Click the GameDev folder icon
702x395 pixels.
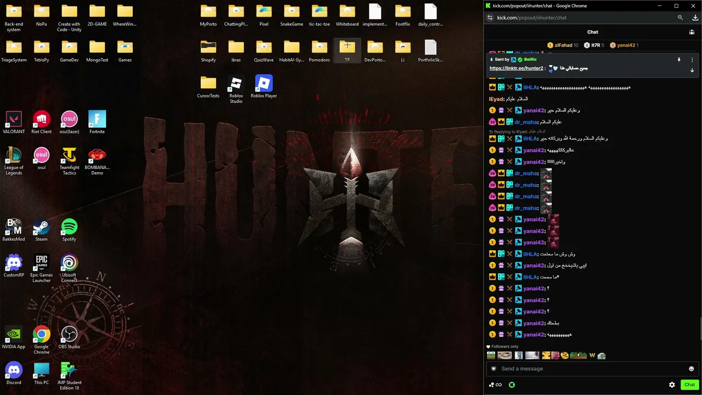coord(69,51)
